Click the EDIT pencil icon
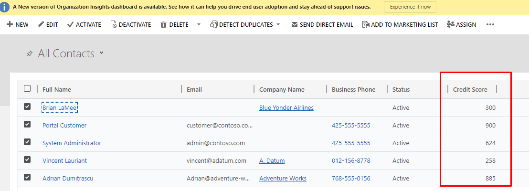529x191 pixels. point(41,24)
